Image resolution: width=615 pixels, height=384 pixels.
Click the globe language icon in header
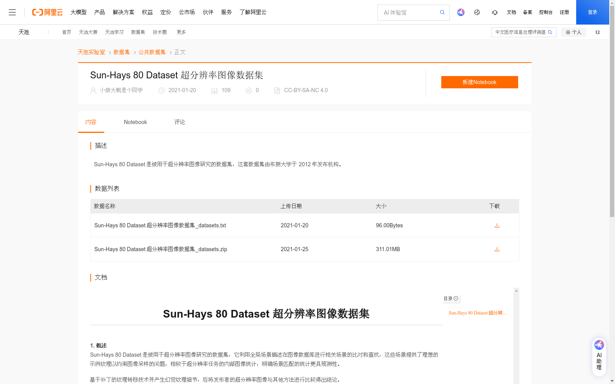(x=477, y=12)
